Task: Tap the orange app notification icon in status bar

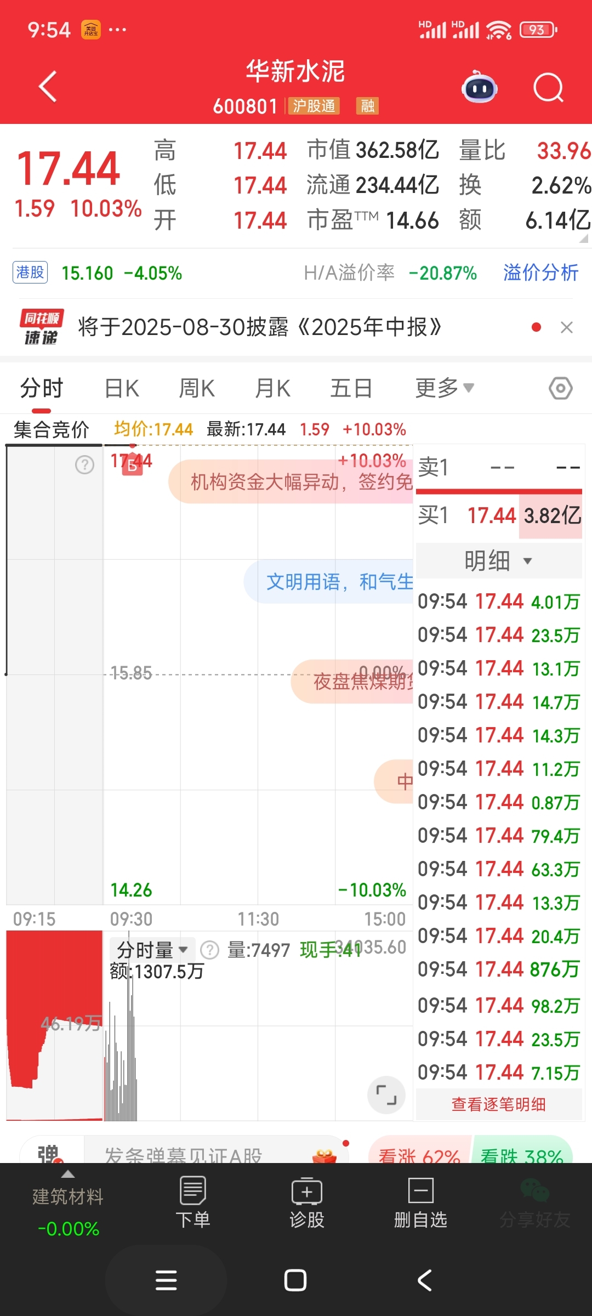Action: (91, 30)
